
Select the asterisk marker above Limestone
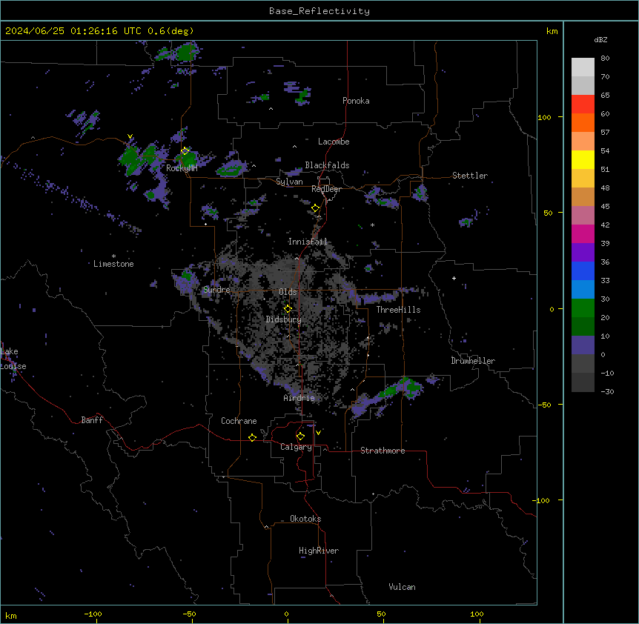(113, 256)
